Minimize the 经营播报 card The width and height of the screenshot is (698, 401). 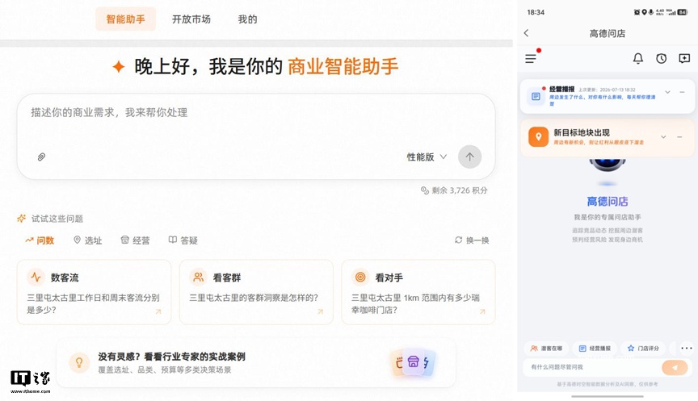click(x=682, y=92)
